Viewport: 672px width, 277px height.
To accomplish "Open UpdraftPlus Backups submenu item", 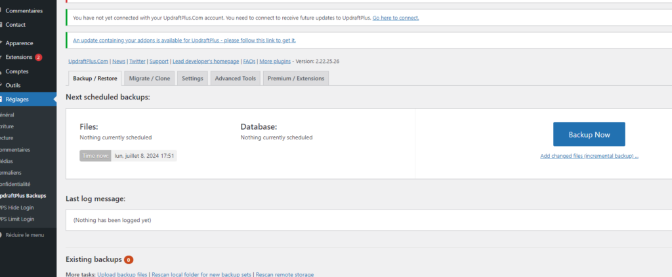I will [23, 196].
